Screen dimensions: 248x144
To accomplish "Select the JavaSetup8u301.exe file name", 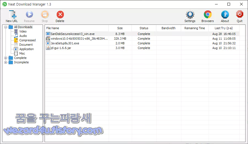I will 65,43.
